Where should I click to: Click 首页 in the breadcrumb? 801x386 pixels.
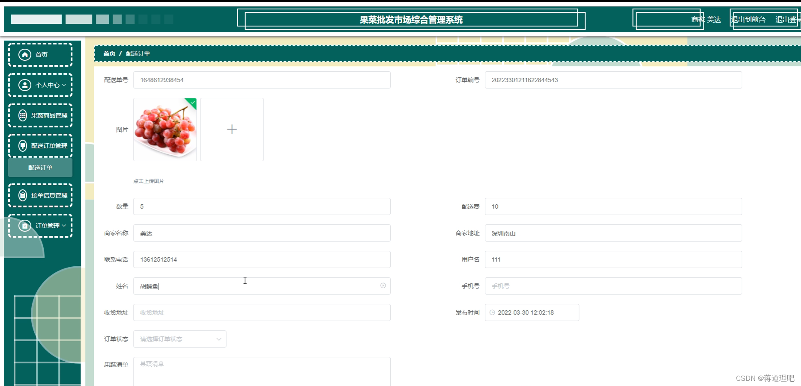(x=109, y=53)
